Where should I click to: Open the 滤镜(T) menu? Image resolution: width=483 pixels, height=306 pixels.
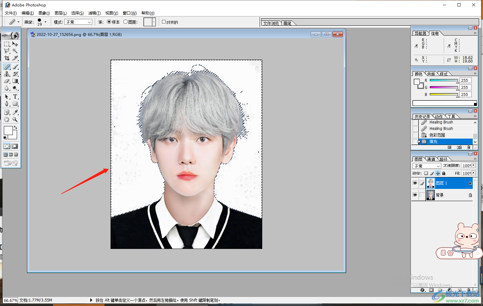[94, 13]
